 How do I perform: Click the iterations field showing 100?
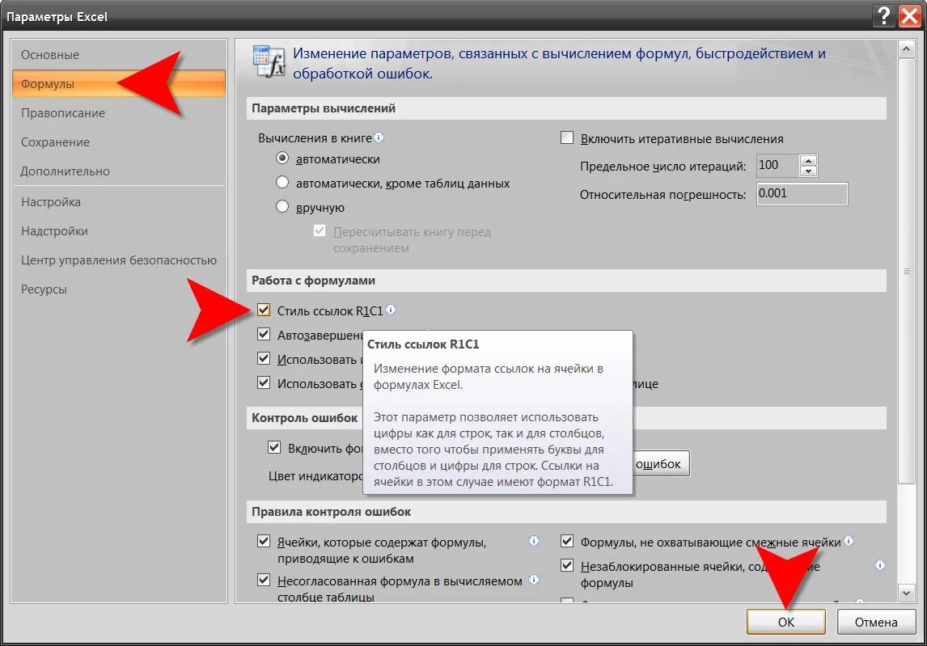pyautogui.click(x=778, y=166)
